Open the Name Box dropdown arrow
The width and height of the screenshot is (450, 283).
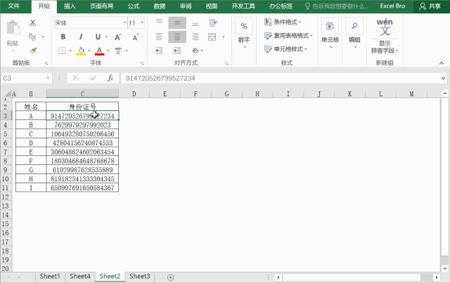(x=48, y=78)
